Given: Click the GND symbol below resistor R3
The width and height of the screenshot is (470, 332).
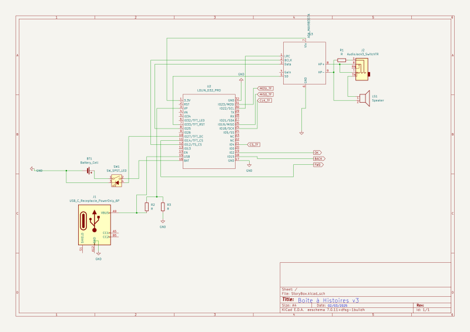Looking at the screenshot, I should click(163, 222).
